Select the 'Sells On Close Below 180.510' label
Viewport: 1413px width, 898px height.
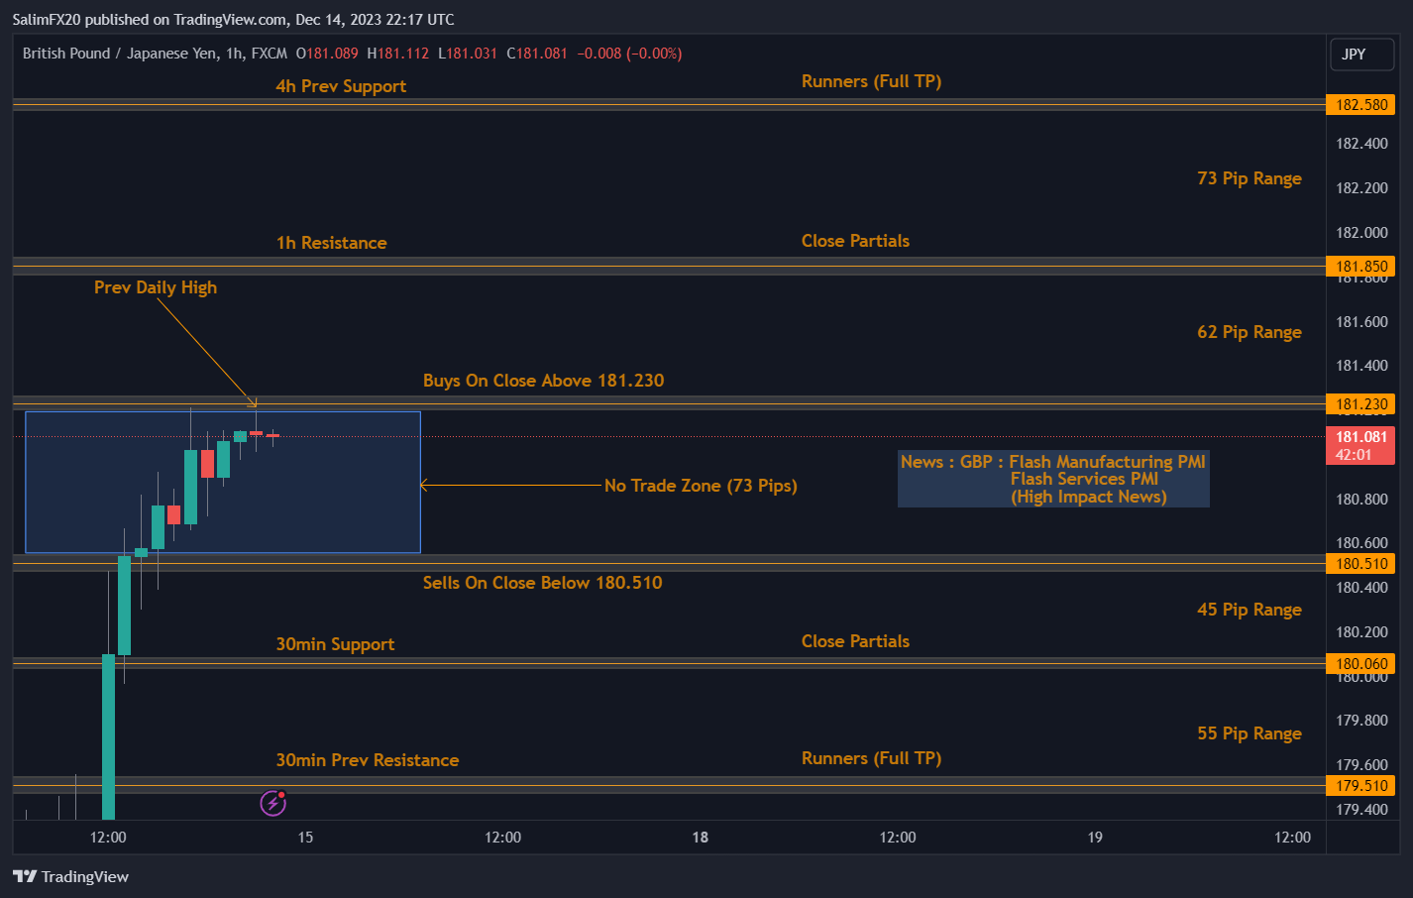click(542, 583)
